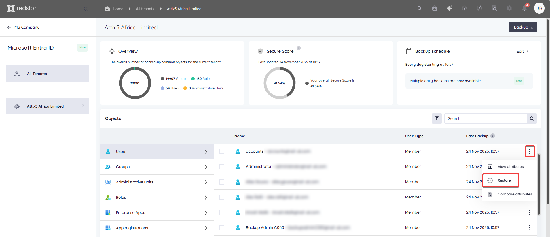Click the Roles teal legend dot
Image resolution: width=550 pixels, height=237 pixels.
193,79
